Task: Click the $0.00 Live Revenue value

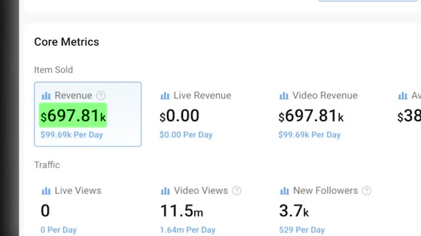Action: (x=180, y=116)
